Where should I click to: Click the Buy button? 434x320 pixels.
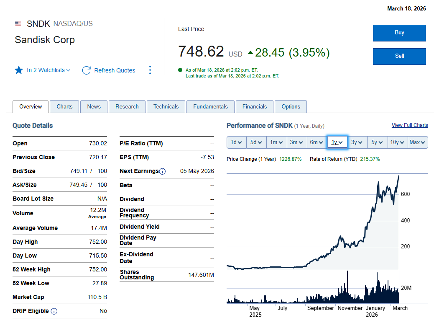(x=399, y=33)
